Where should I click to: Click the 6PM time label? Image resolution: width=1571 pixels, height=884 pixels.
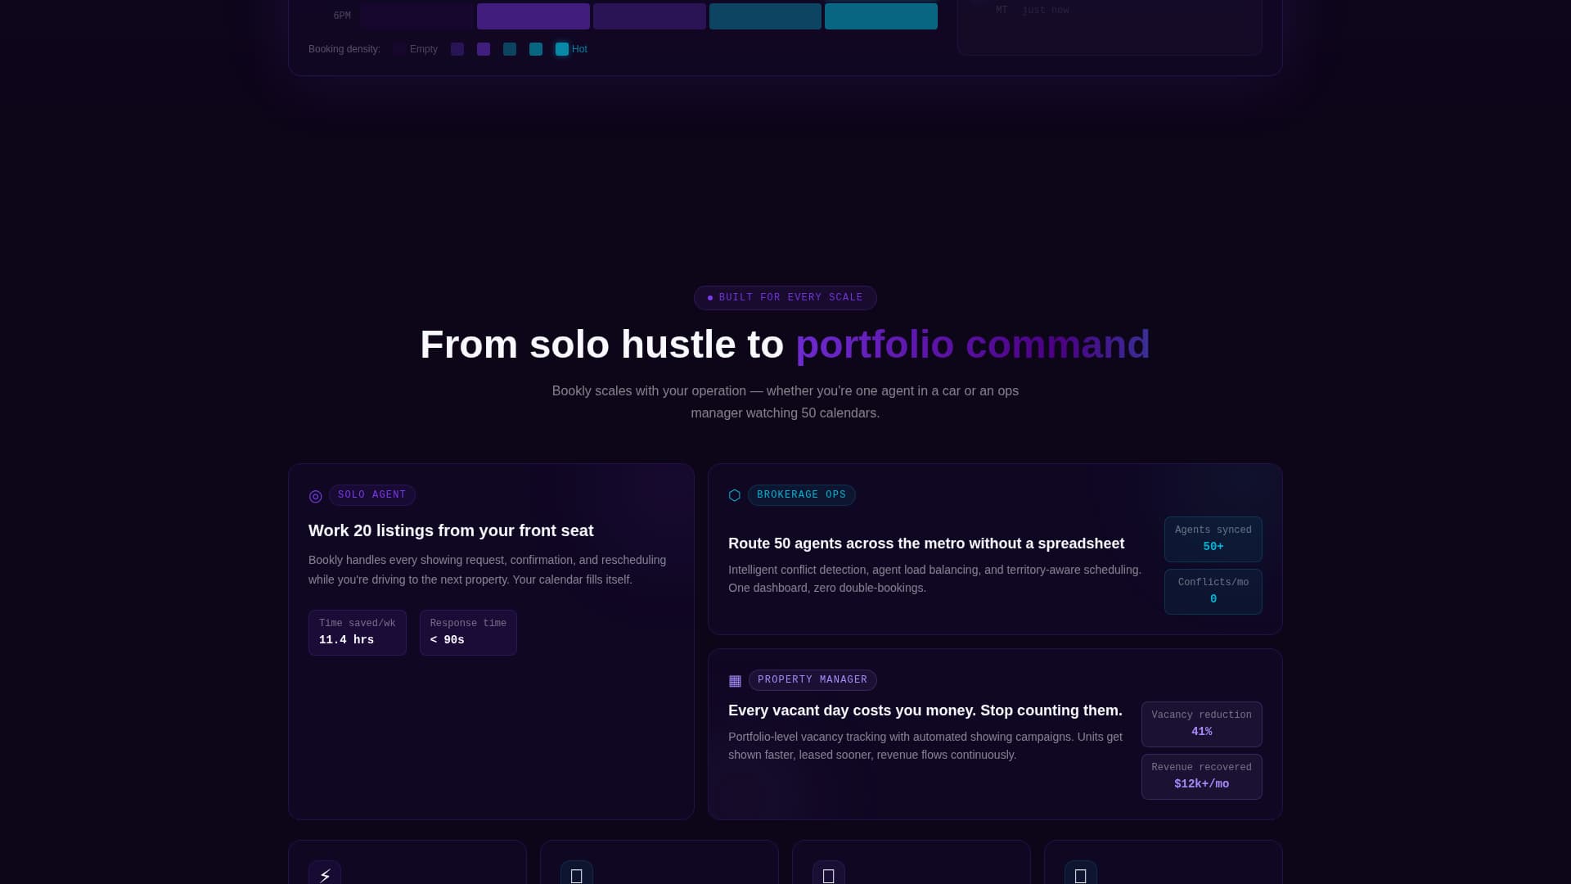[x=342, y=16]
